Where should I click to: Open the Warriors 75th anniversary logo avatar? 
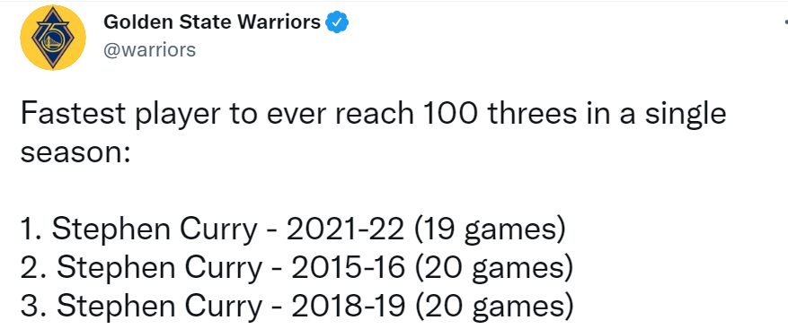click(x=53, y=38)
